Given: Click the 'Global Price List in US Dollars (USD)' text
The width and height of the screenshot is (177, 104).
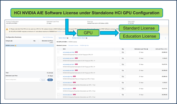Looking at the screenshot, I should point(98,23).
